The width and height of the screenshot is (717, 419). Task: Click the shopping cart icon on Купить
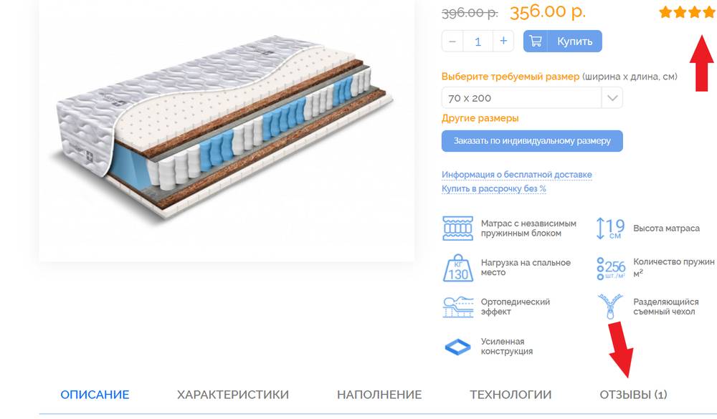point(536,41)
